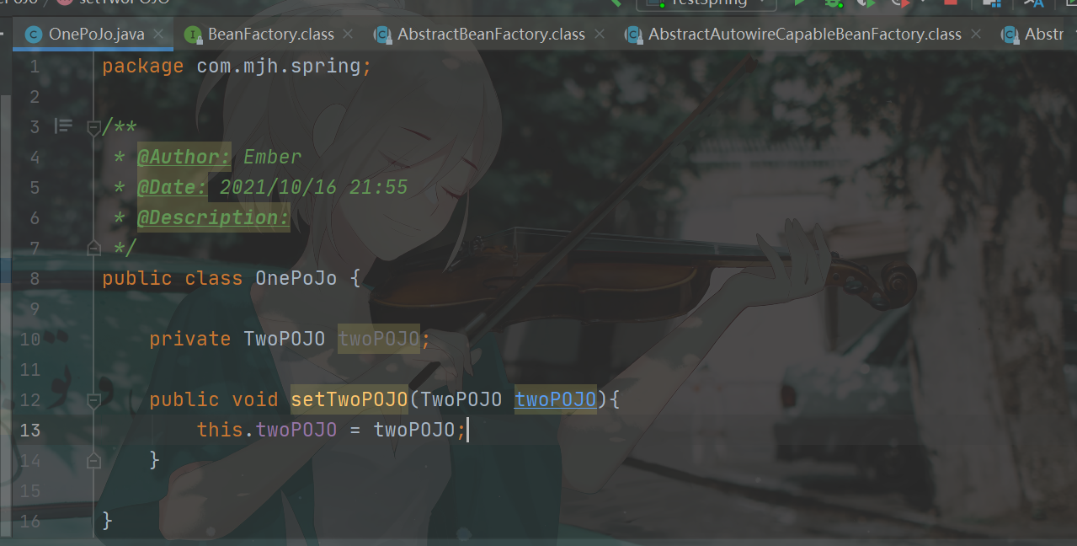
Task: Run the TestSpring configuration
Action: tap(799, 3)
